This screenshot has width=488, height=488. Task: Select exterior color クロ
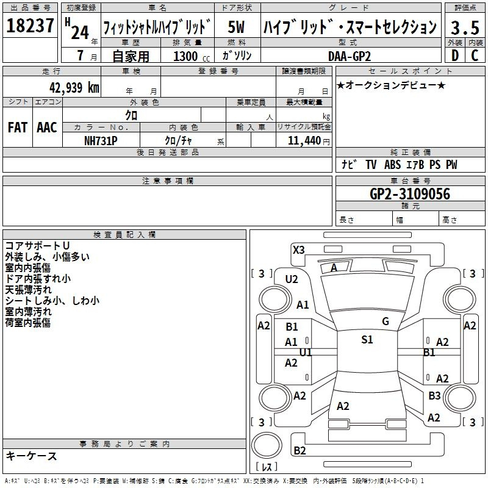tap(131, 115)
